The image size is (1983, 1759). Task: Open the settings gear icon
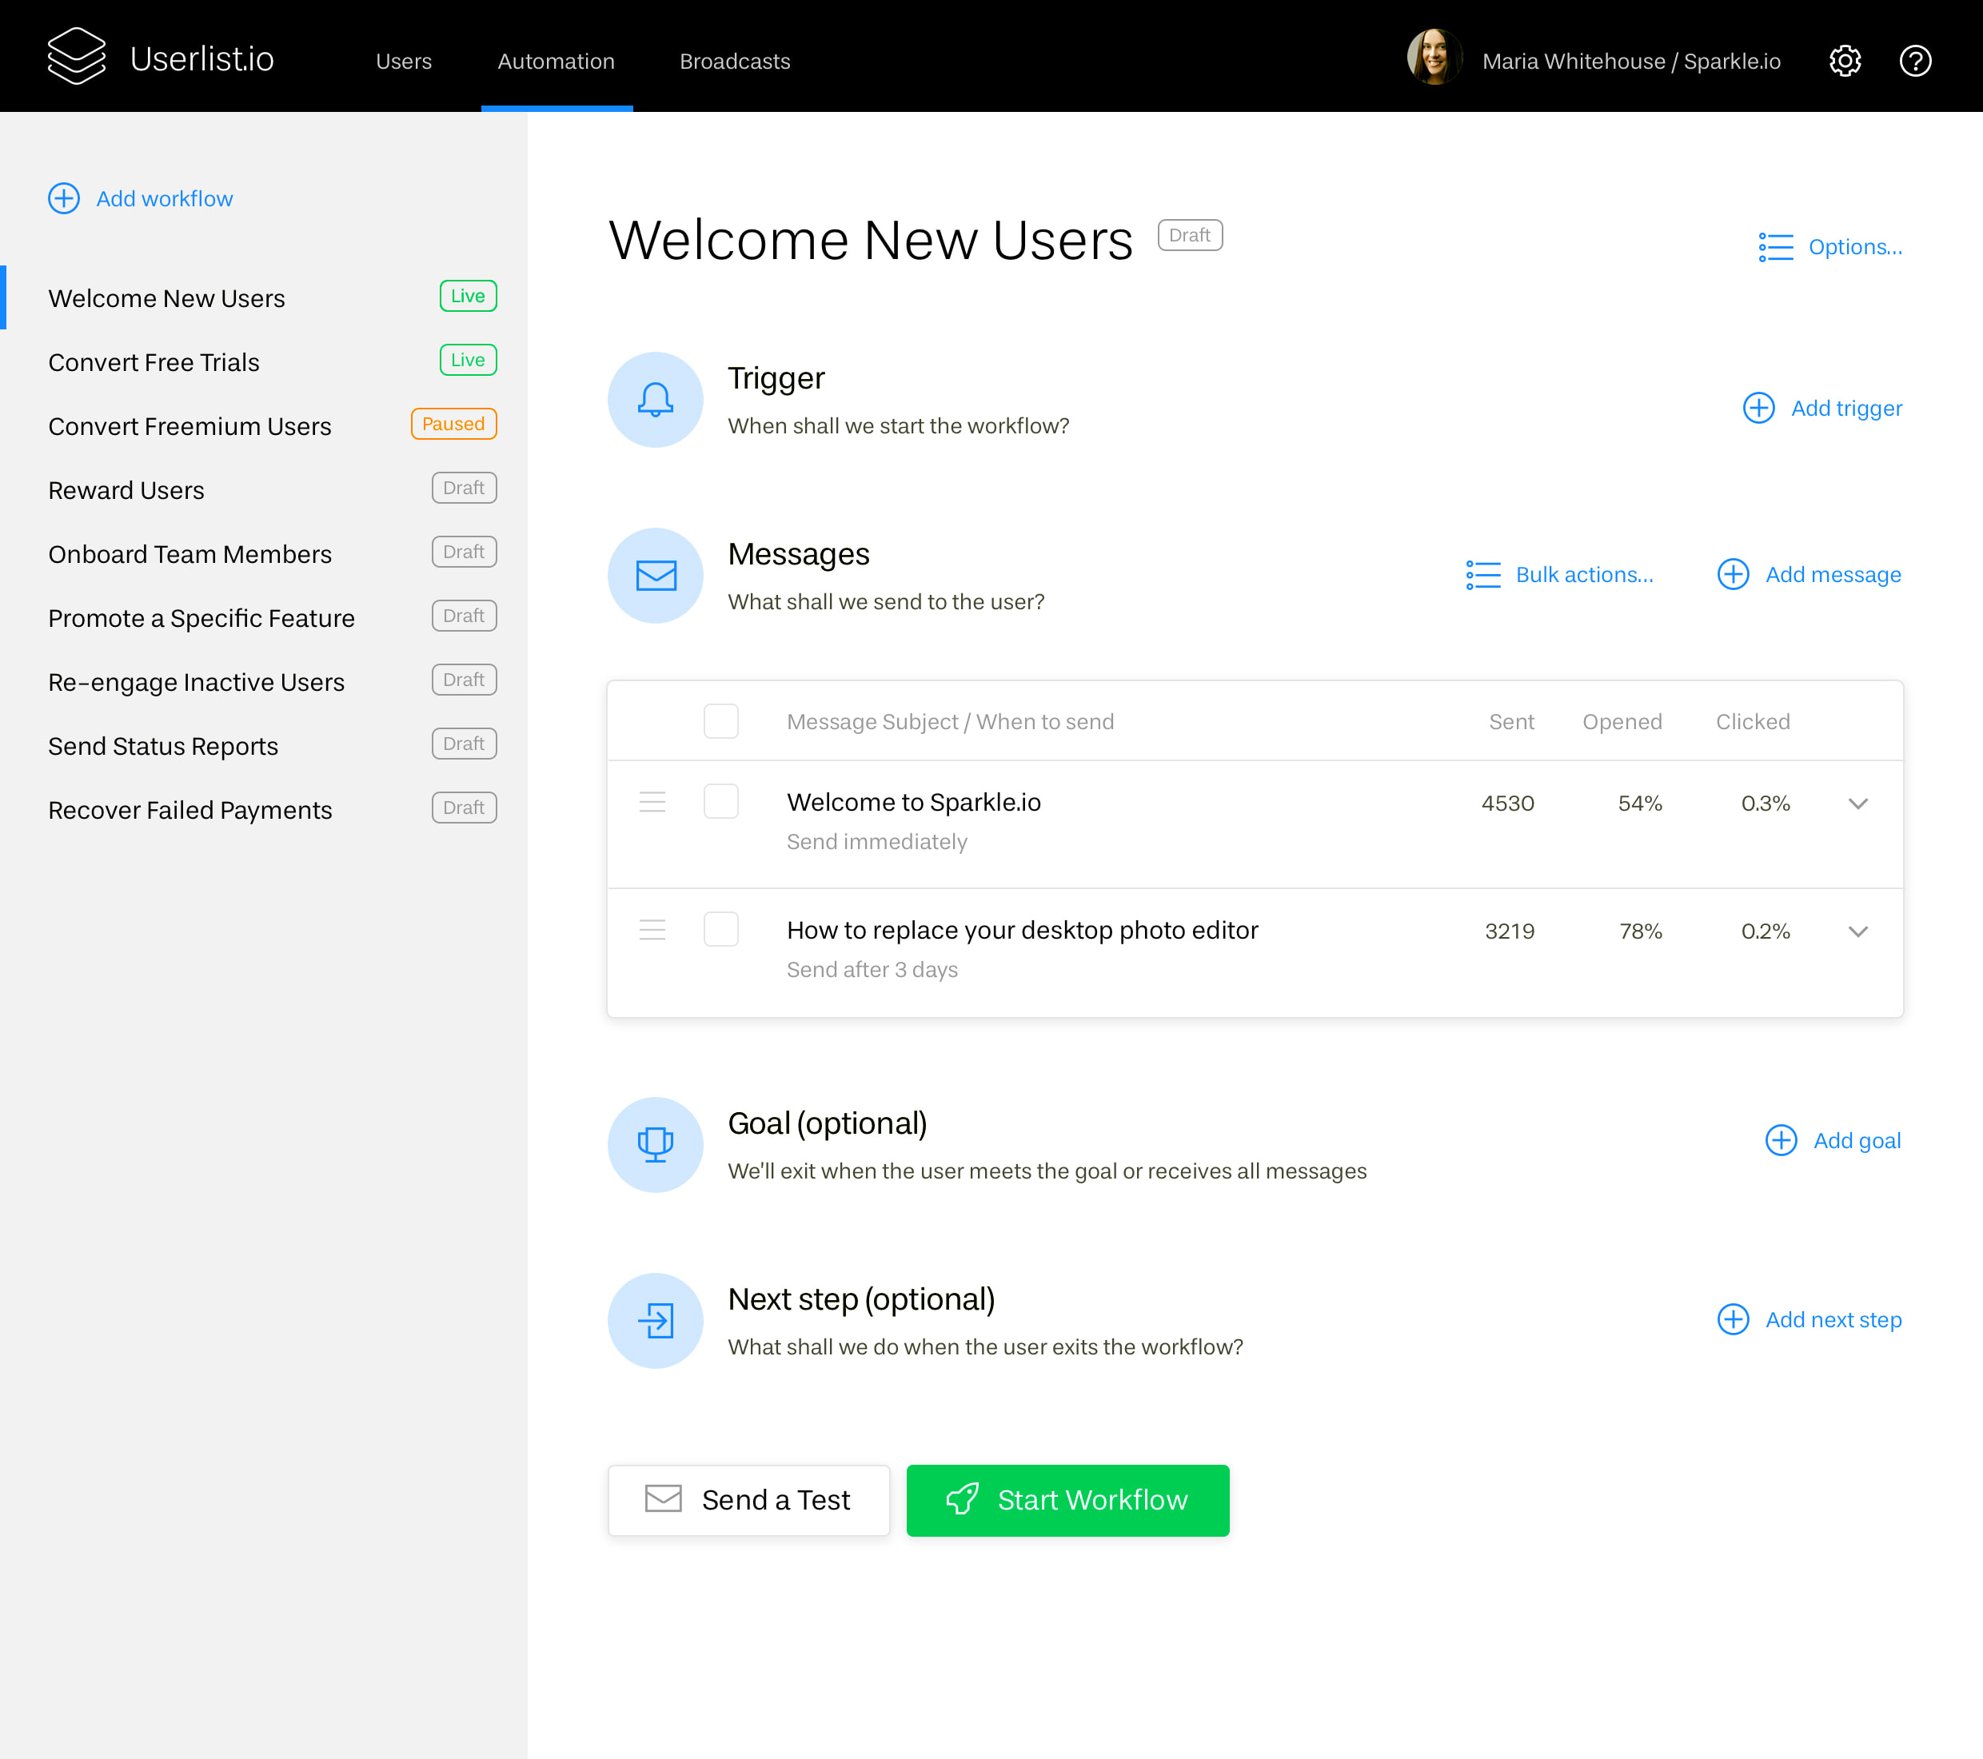pyautogui.click(x=1845, y=60)
